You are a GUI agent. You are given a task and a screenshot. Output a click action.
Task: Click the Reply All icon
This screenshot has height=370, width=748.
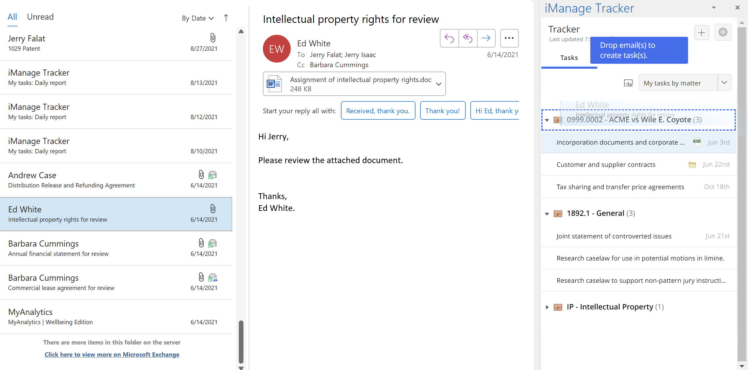tap(467, 38)
